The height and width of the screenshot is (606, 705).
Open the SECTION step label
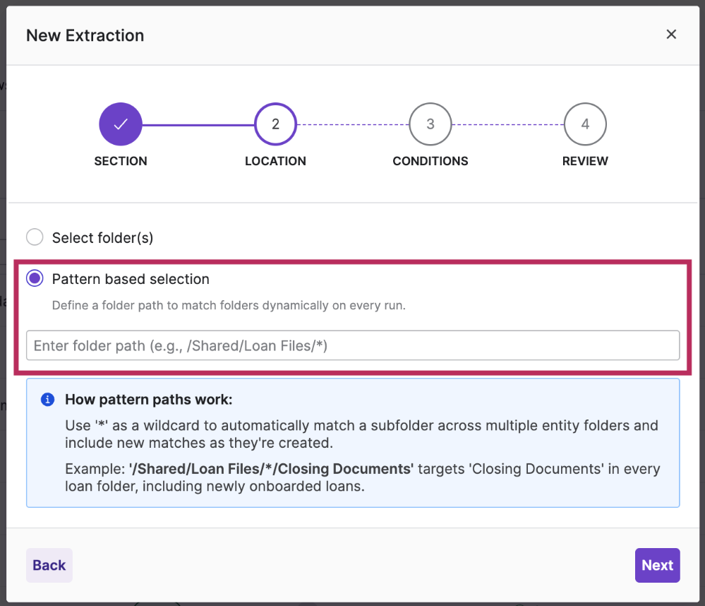(x=121, y=161)
